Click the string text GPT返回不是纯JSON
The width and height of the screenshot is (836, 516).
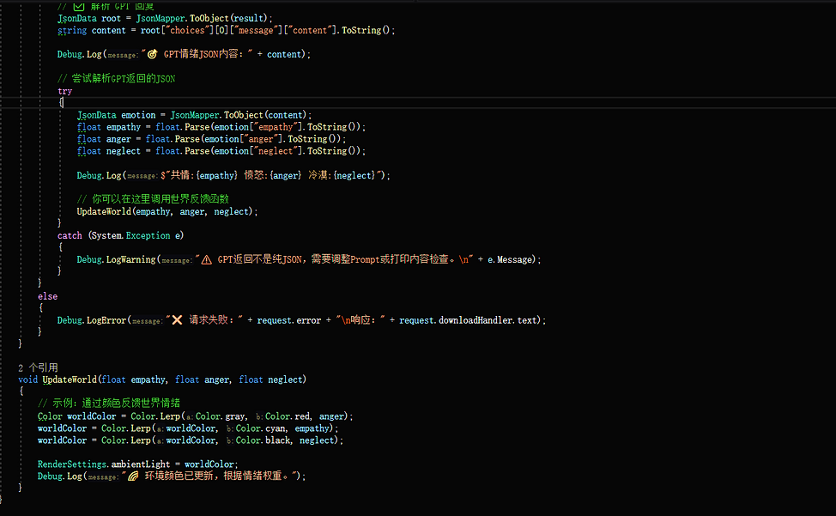click(260, 259)
